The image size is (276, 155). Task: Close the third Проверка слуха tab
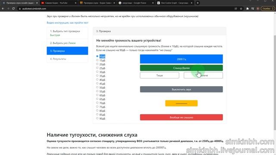tap(114, 3)
